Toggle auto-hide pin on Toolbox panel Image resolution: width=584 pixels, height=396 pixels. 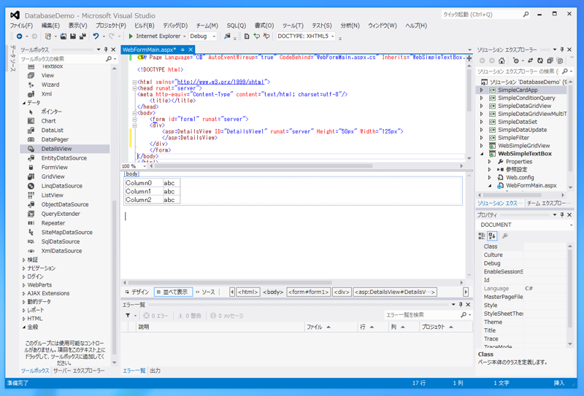106,50
